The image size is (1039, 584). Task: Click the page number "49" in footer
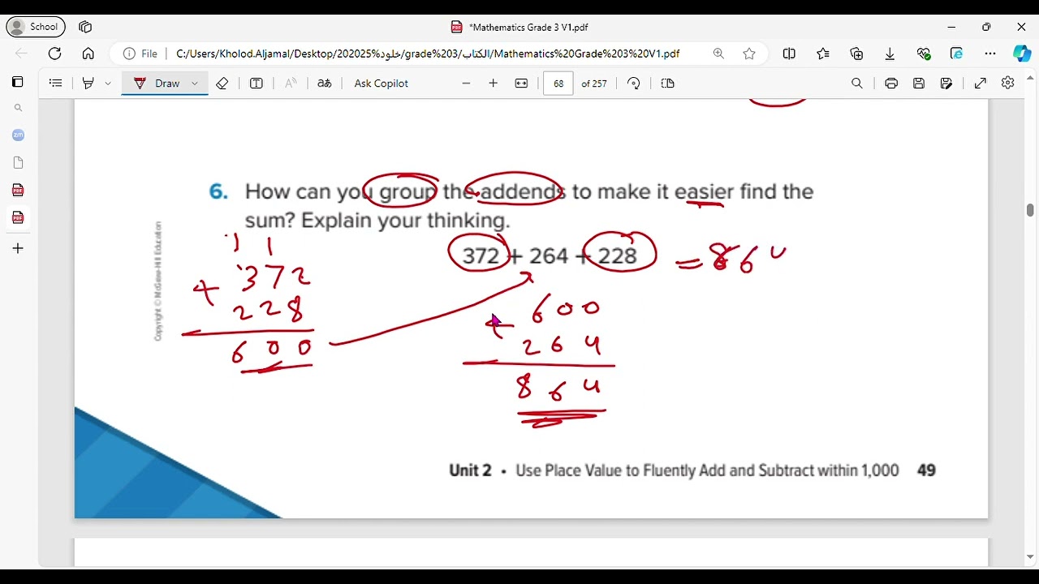click(926, 470)
